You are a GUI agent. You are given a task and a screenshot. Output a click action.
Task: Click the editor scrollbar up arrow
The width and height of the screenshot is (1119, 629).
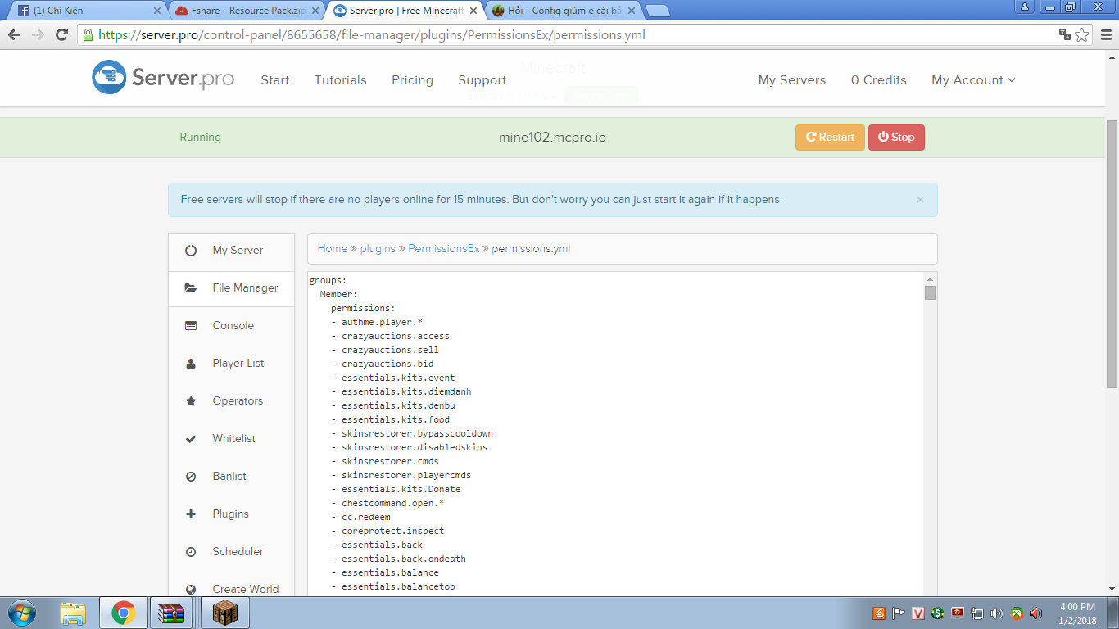point(930,279)
